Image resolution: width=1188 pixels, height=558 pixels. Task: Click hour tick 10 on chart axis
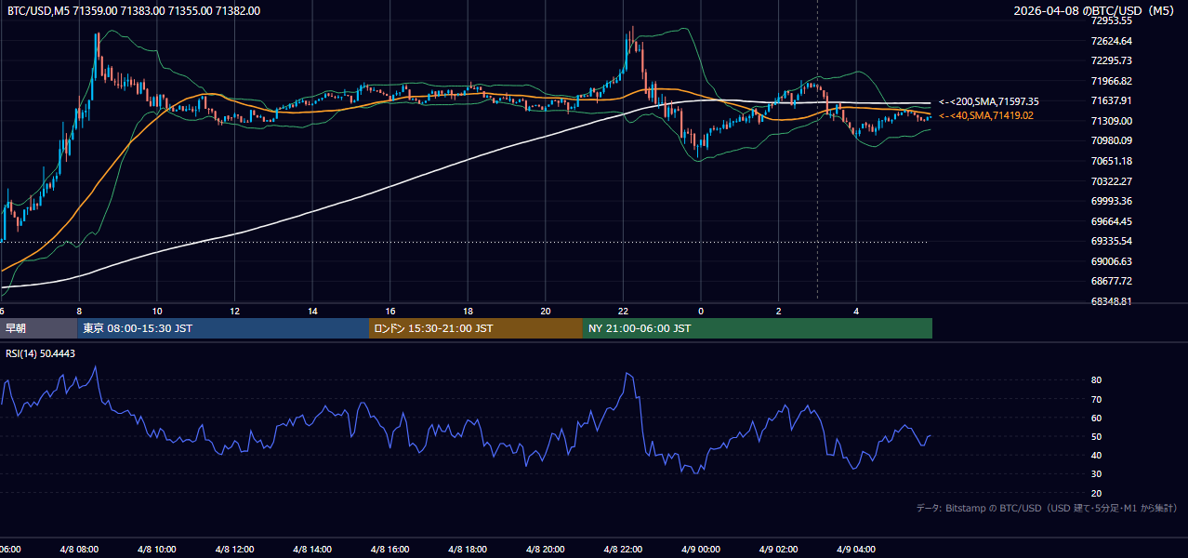click(157, 311)
